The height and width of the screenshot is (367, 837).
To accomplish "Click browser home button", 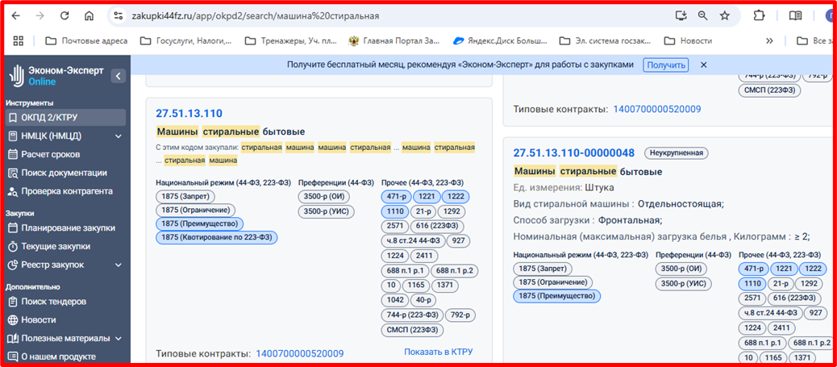I will tap(89, 15).
